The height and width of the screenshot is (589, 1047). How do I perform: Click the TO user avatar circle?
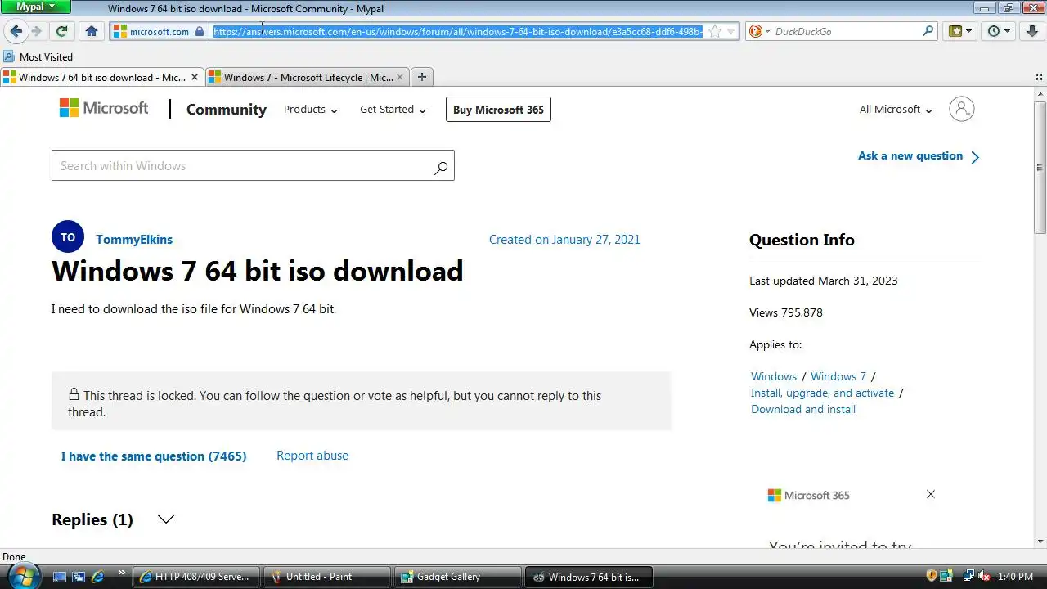68,237
